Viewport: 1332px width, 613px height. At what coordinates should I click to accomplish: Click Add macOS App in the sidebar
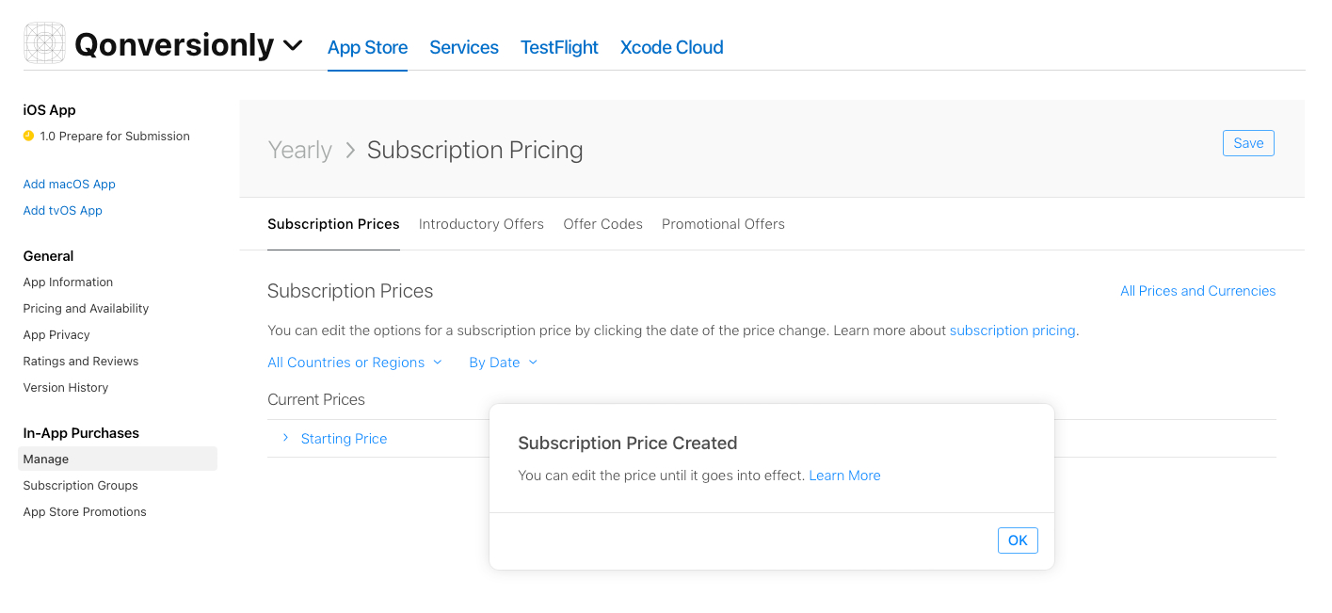pos(69,185)
